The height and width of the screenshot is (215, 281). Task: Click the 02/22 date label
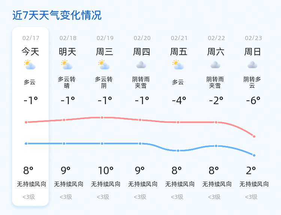216,38
